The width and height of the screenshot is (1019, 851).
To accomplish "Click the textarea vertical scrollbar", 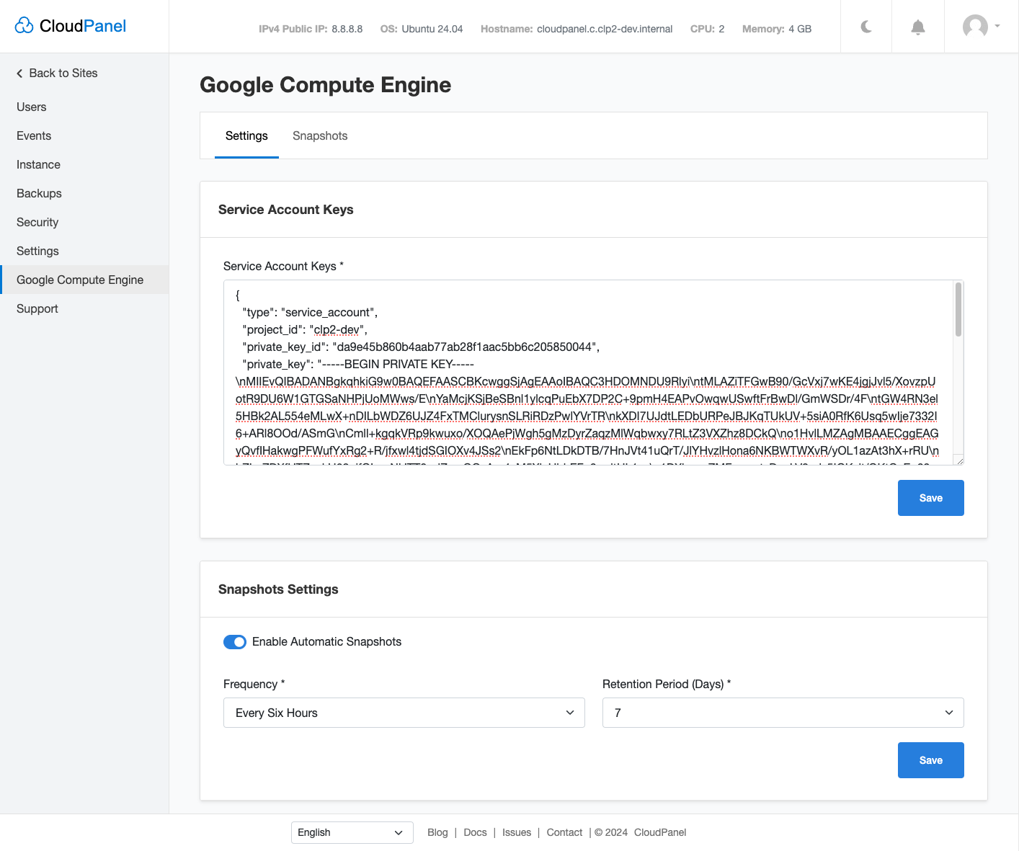I will pyautogui.click(x=958, y=310).
